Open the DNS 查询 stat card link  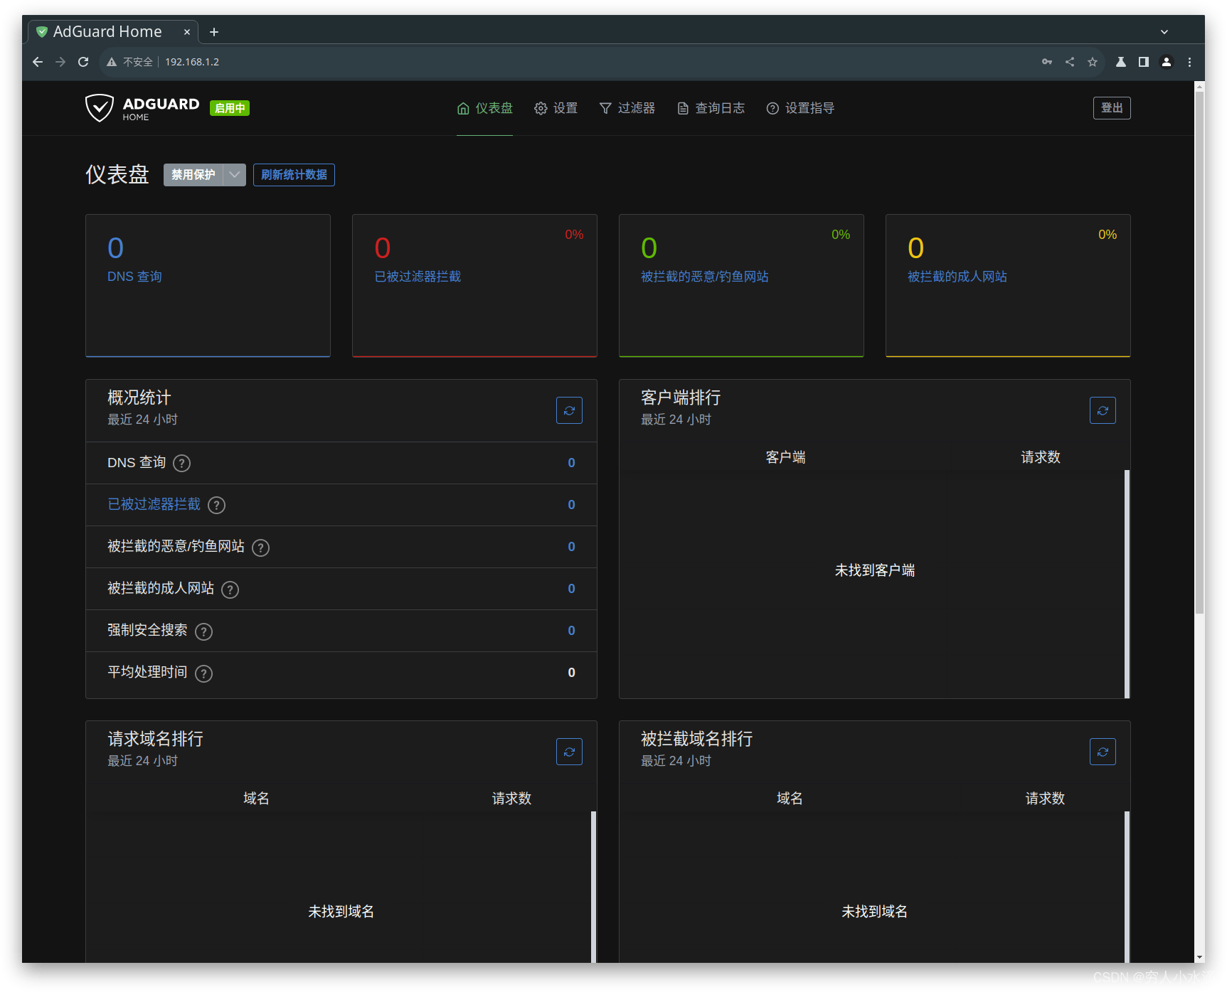point(134,277)
